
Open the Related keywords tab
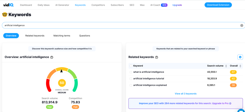point(35,36)
